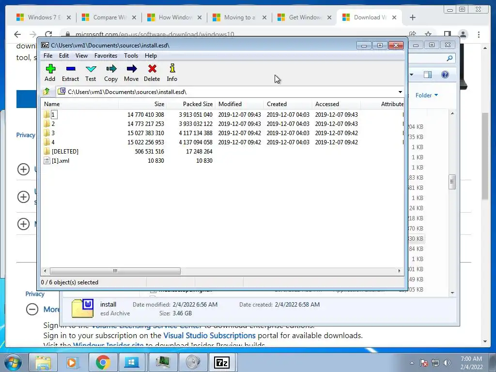This screenshot has height=372, width=496.
Task: Open the Info toolbar icon
Action: coord(172,73)
